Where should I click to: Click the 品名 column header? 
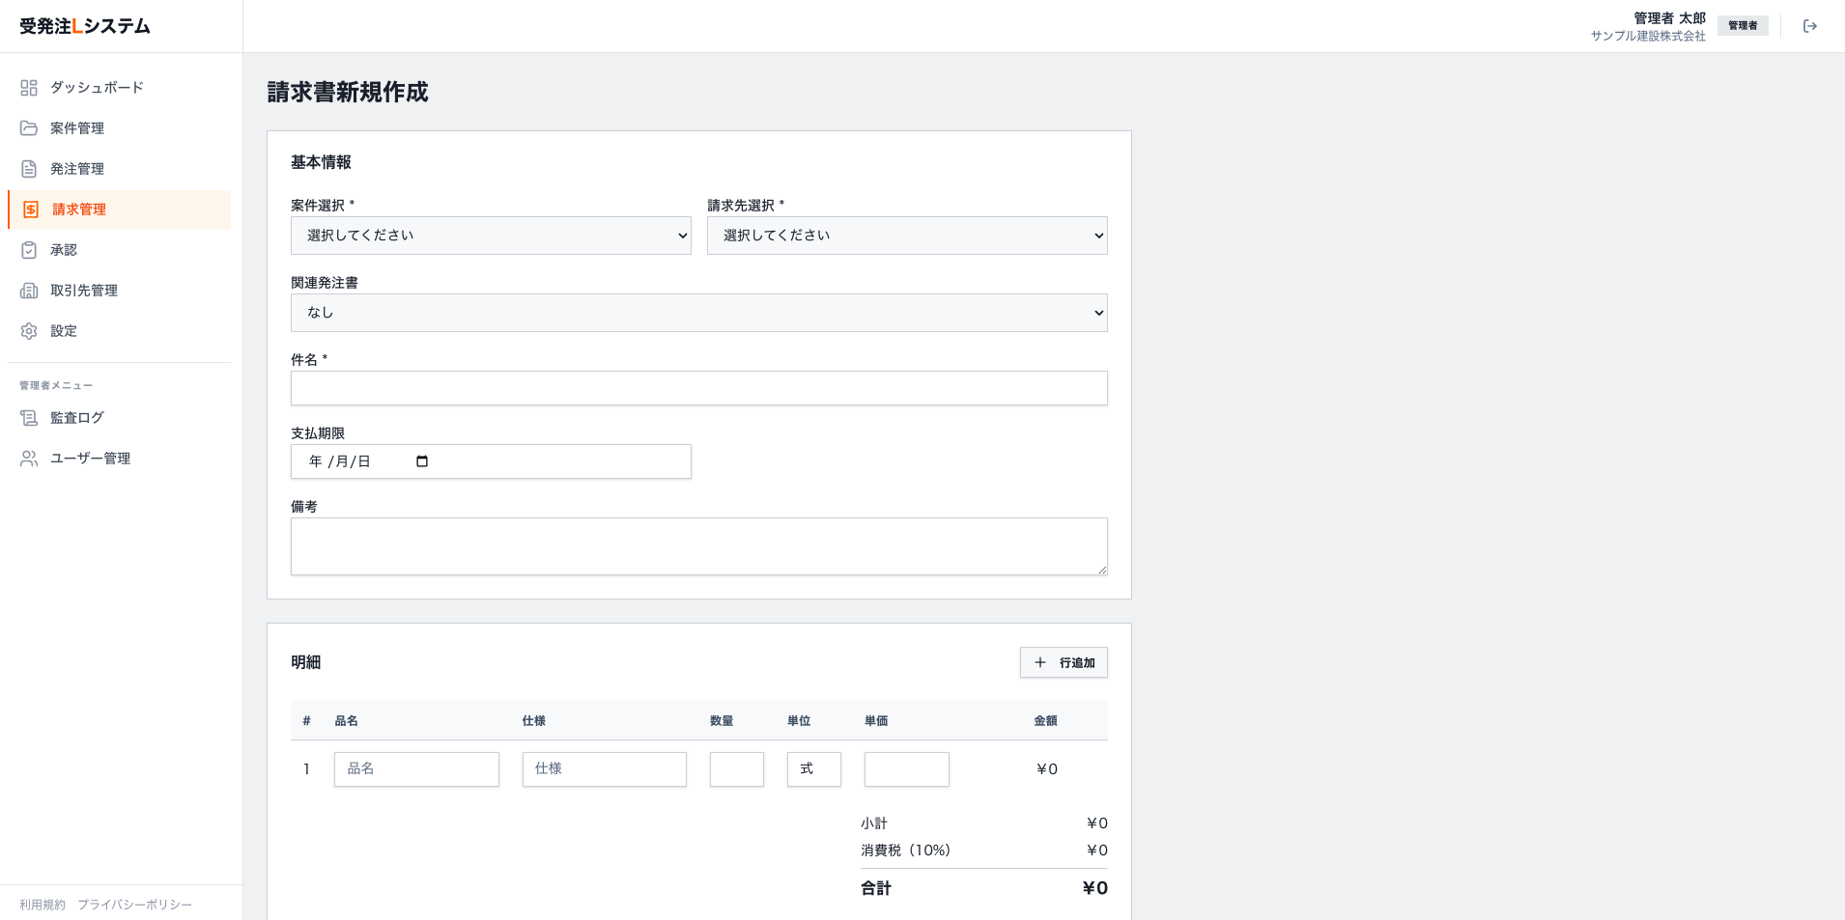(x=346, y=721)
